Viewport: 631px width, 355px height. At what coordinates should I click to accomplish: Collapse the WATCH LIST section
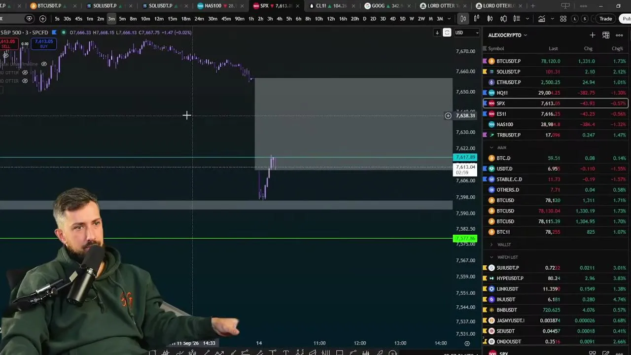491,257
